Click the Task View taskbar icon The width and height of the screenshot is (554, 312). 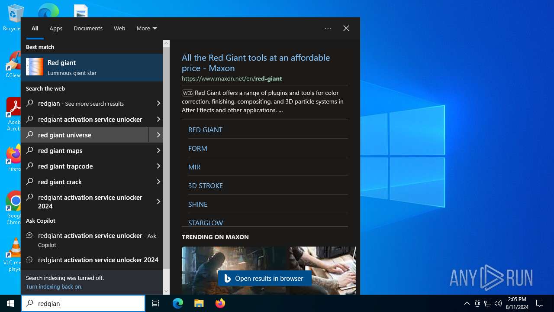coord(156,303)
